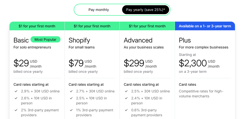Viewport: 244px width, 119px height.
Task: Open the Plus plan title
Action: pyautogui.click(x=185, y=40)
